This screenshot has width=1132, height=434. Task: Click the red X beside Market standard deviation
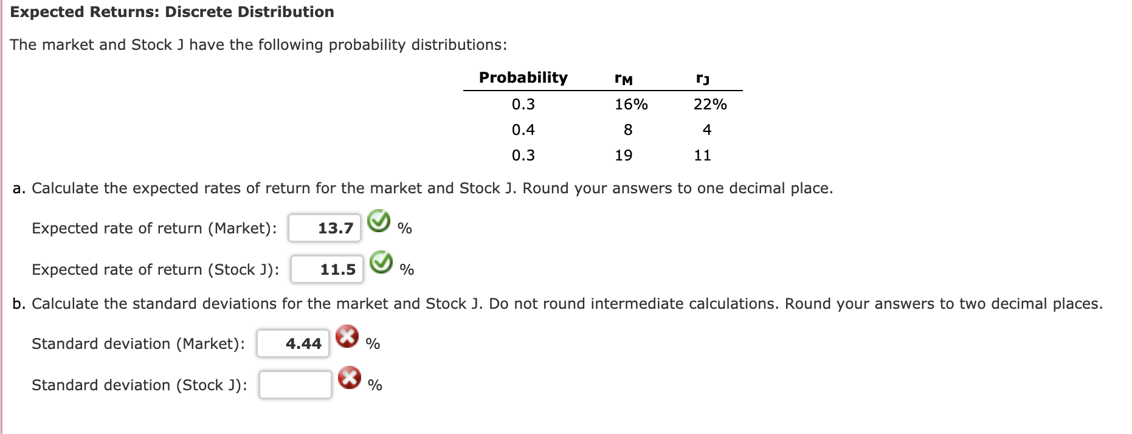pyautogui.click(x=347, y=339)
